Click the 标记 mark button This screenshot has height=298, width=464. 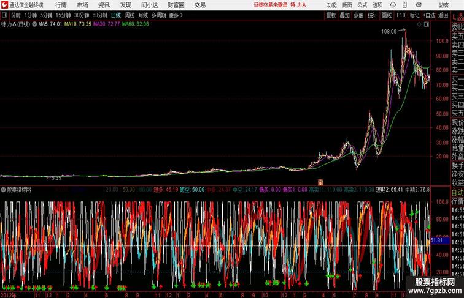coord(414,15)
